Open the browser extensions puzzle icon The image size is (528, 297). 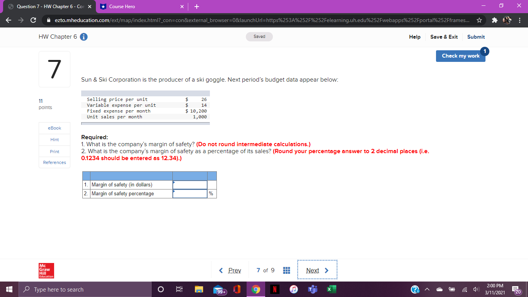495,20
